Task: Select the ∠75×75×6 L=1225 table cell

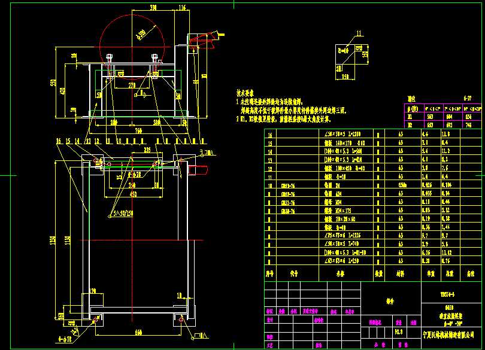Action: point(342,235)
